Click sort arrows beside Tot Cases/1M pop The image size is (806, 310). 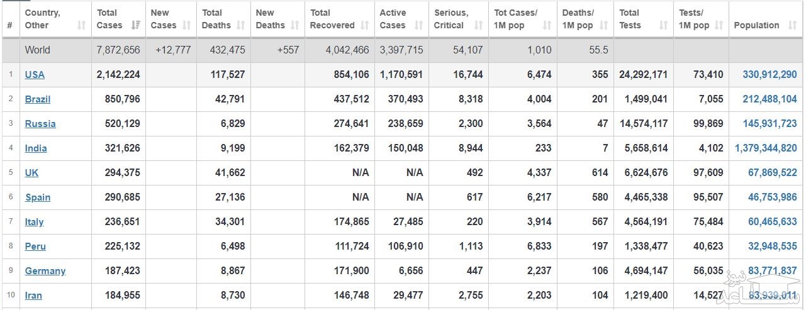click(x=547, y=26)
